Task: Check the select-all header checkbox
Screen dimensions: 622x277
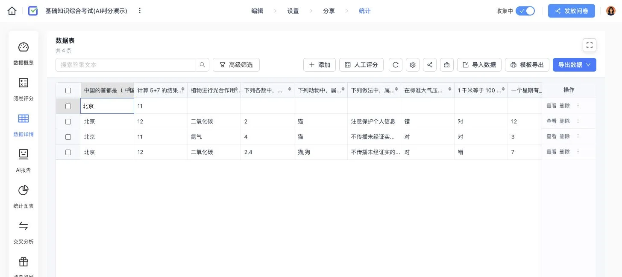Action: (x=68, y=90)
